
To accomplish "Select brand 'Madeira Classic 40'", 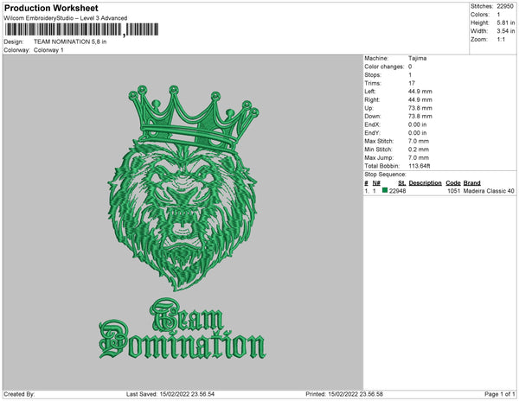I will click(489, 191).
